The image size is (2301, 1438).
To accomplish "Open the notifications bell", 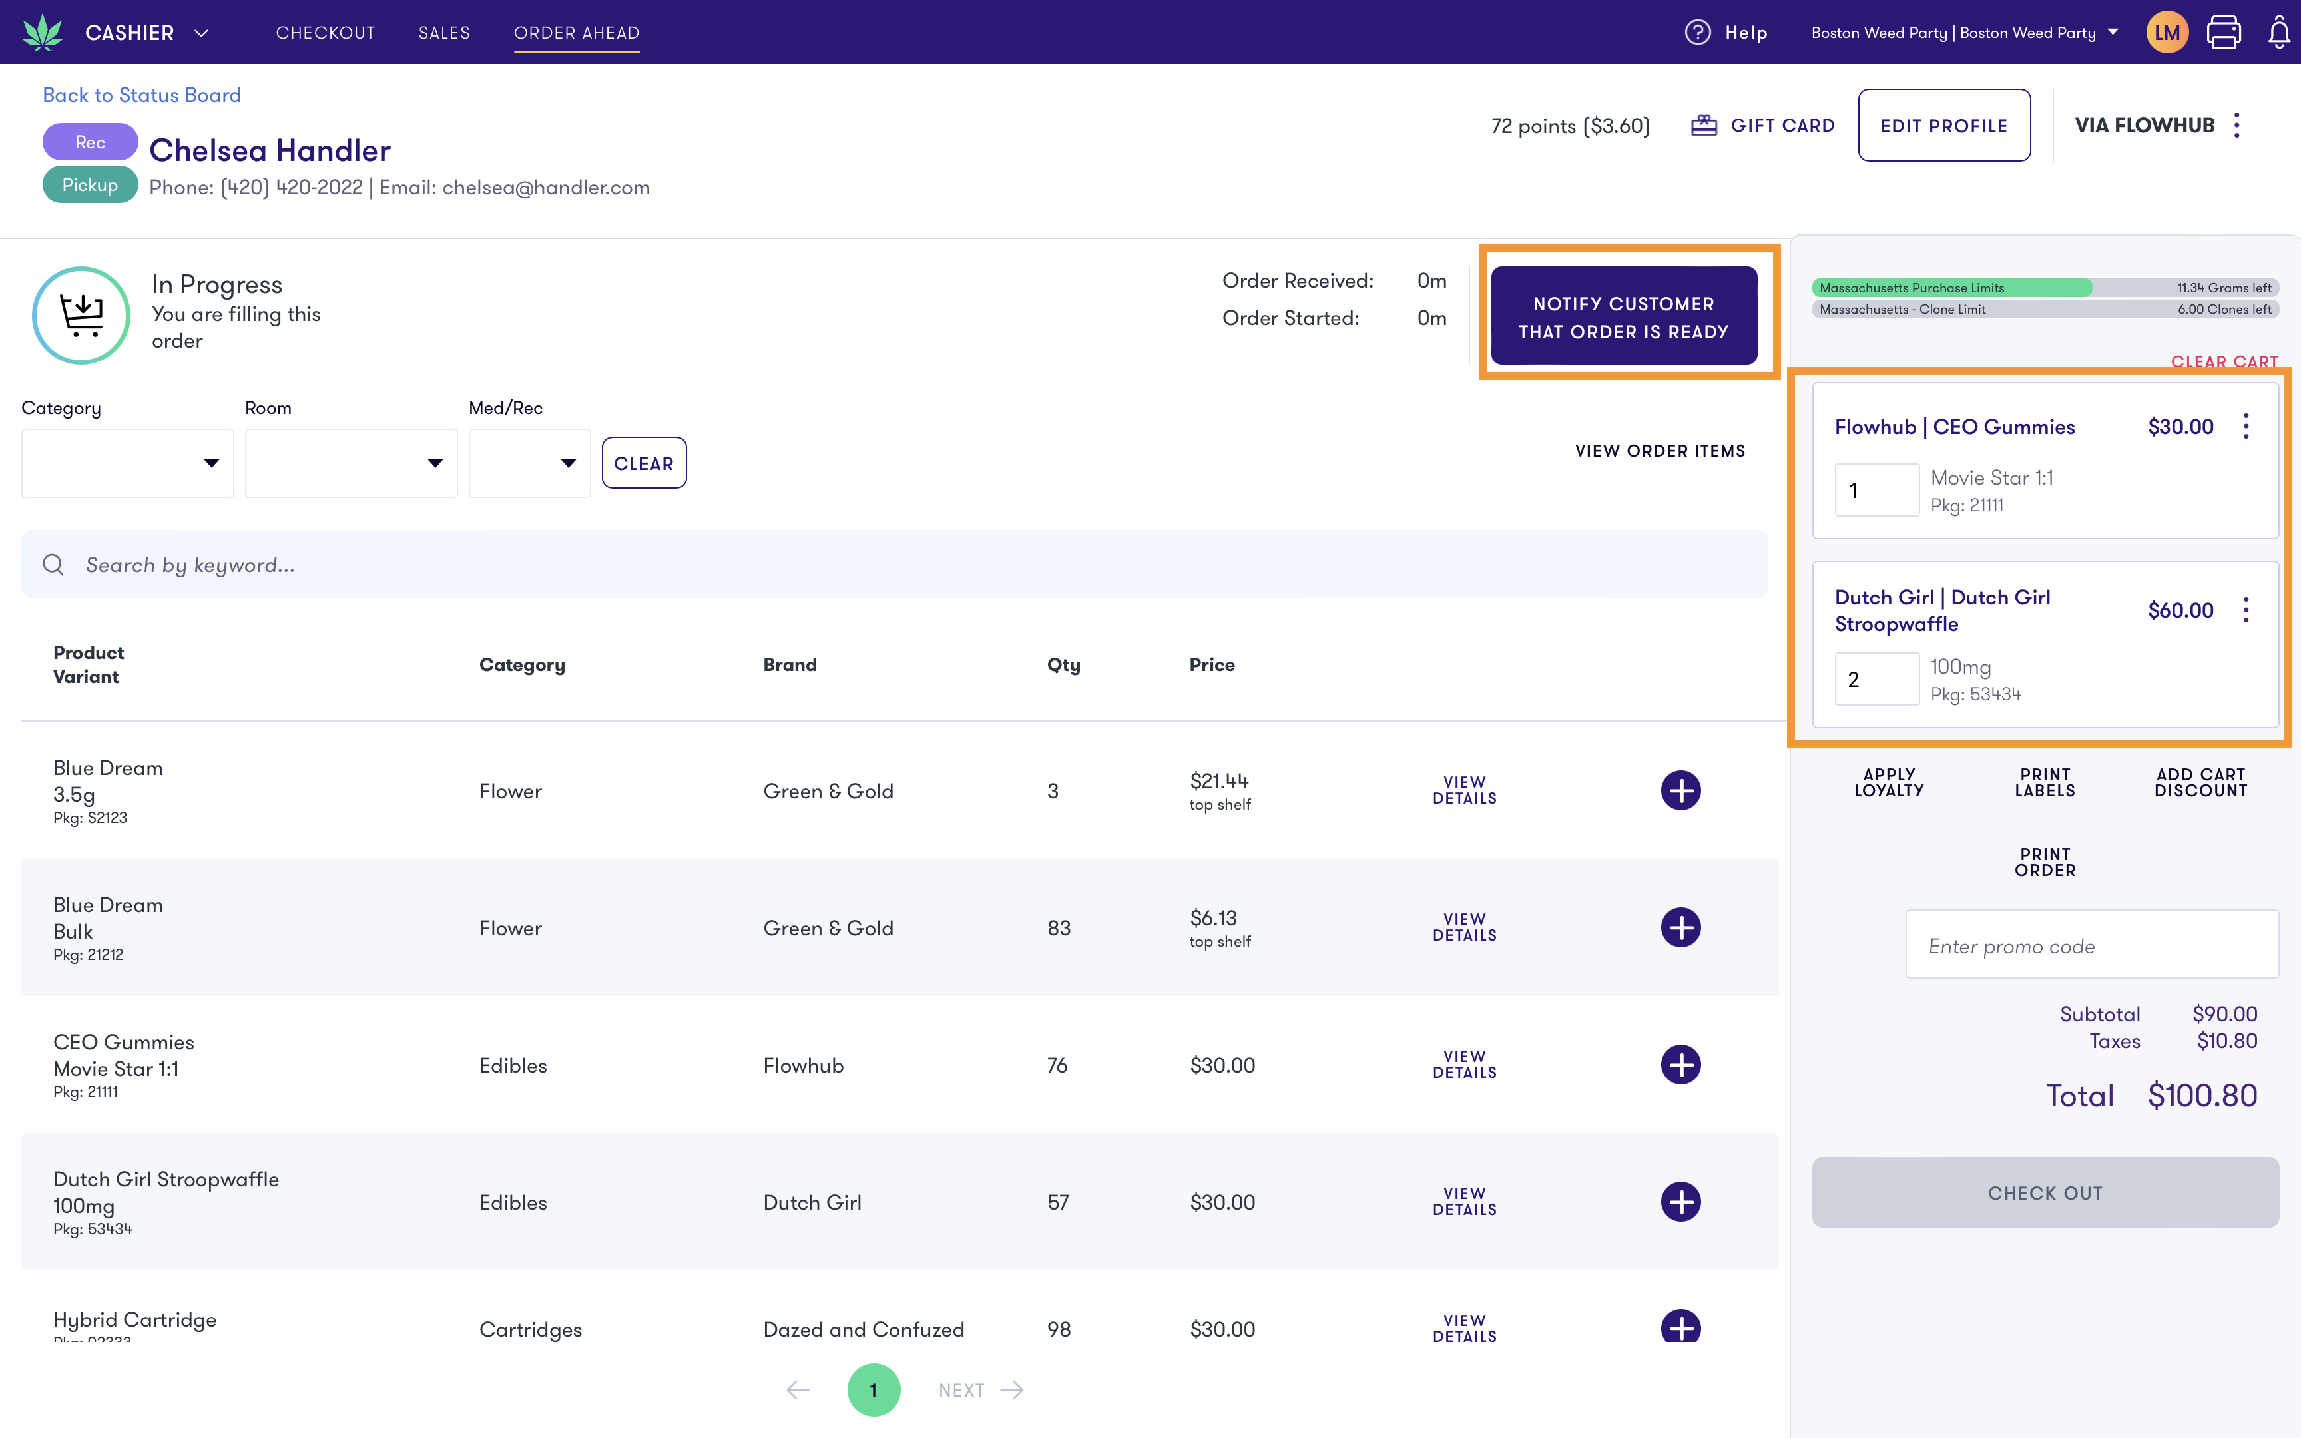I will 2279,33.
